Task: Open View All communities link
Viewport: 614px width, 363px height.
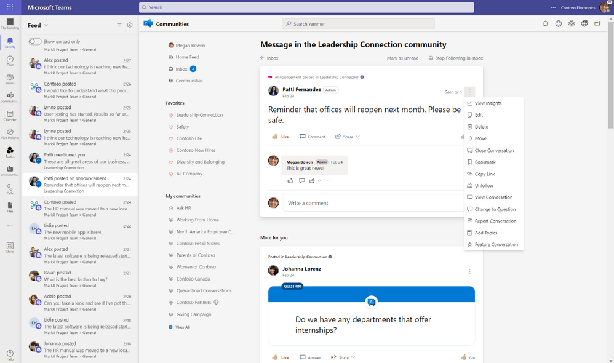Action: [x=180, y=327]
